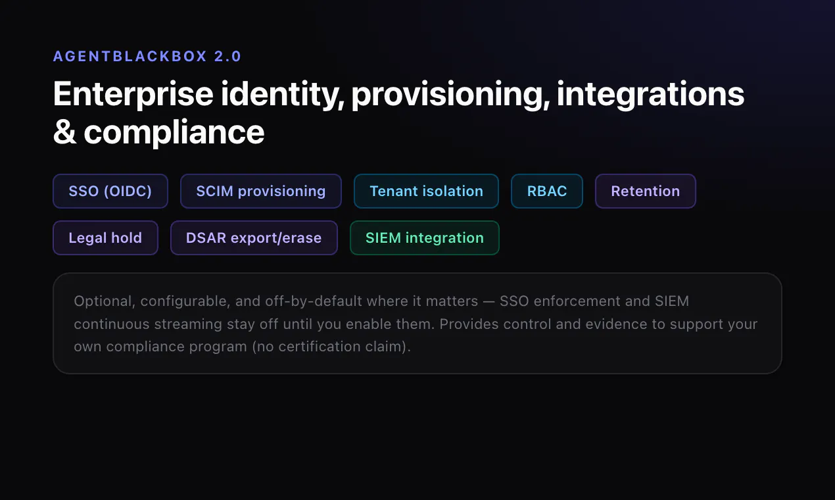Viewport: 835px width, 500px height.
Task: Click the paragraph beginning "Optional, configurable"
Action: tap(417, 324)
